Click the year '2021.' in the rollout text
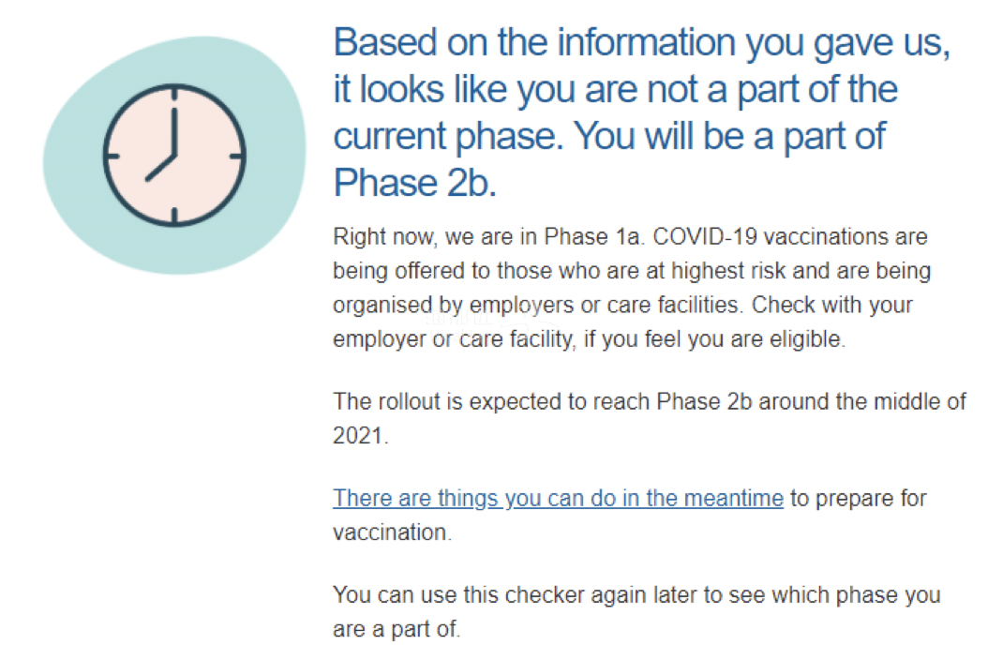The width and height of the screenshot is (988, 645). click(360, 436)
